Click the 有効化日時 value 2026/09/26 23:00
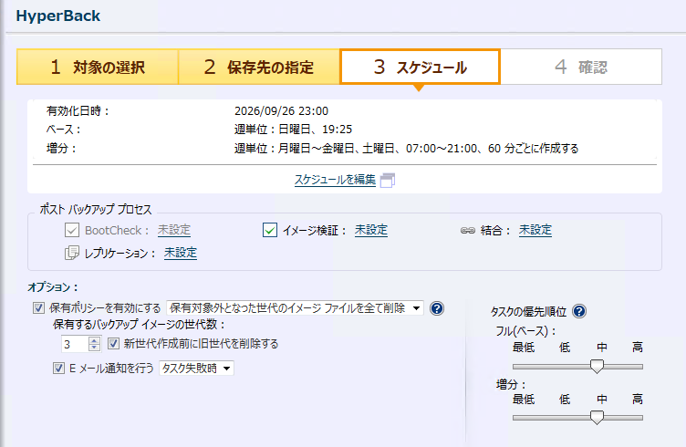The width and height of the screenshot is (686, 447). pos(281,111)
